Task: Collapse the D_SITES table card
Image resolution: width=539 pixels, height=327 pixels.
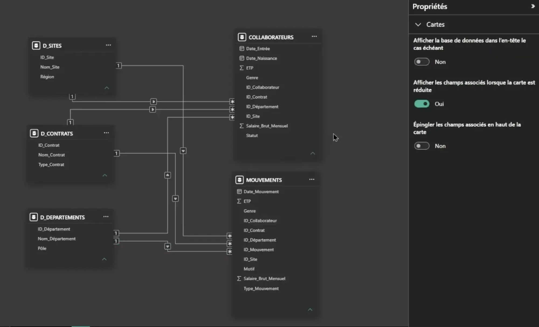Action: 107,88
